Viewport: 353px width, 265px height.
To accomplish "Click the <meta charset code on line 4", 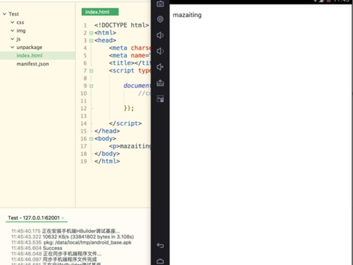I will [x=130, y=48].
